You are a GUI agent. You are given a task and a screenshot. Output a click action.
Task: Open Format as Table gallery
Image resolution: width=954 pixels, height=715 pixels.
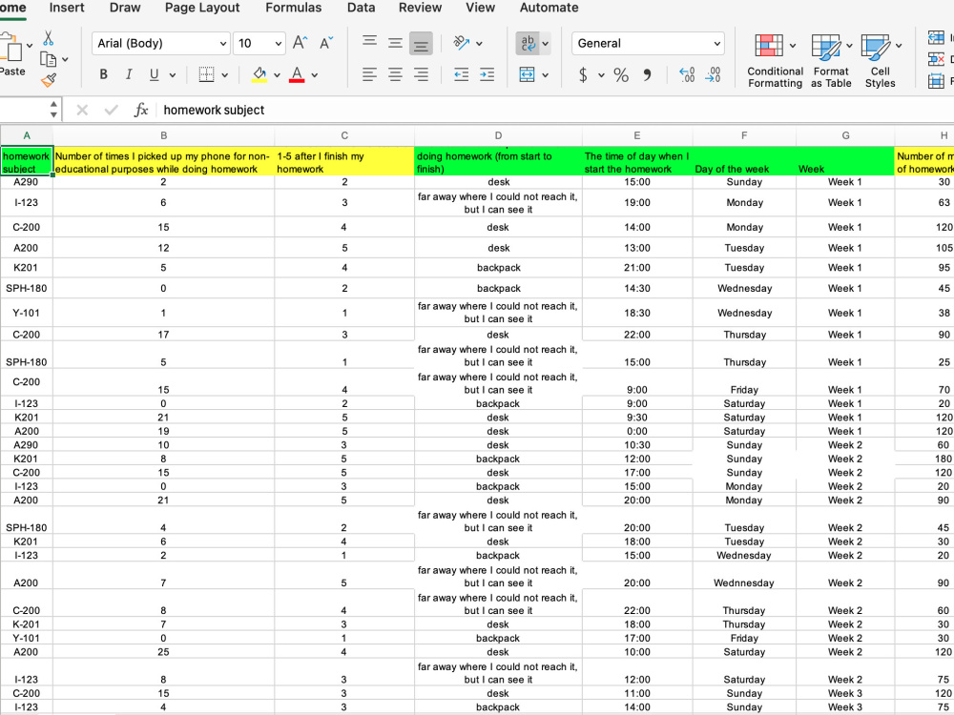(831, 61)
